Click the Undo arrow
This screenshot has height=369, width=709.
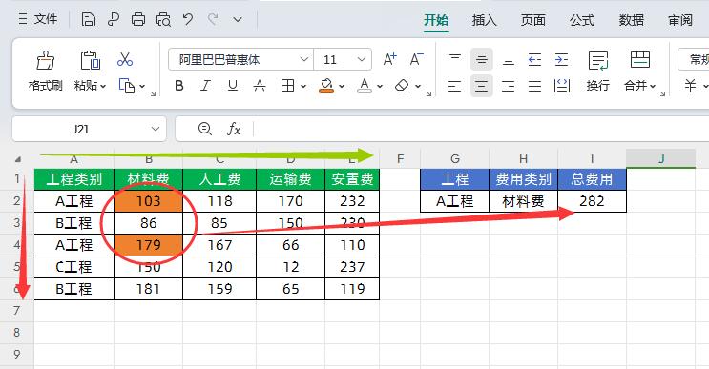(x=188, y=19)
